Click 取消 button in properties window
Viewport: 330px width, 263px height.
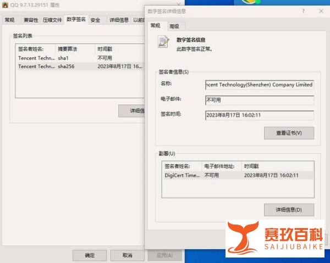tap(128, 255)
